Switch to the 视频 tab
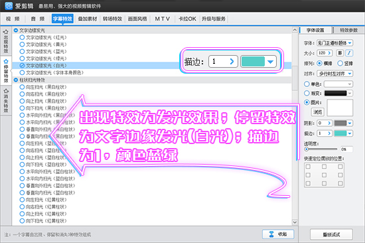Image resolution: width=365 pixels, height=243 pixels. click(13, 19)
